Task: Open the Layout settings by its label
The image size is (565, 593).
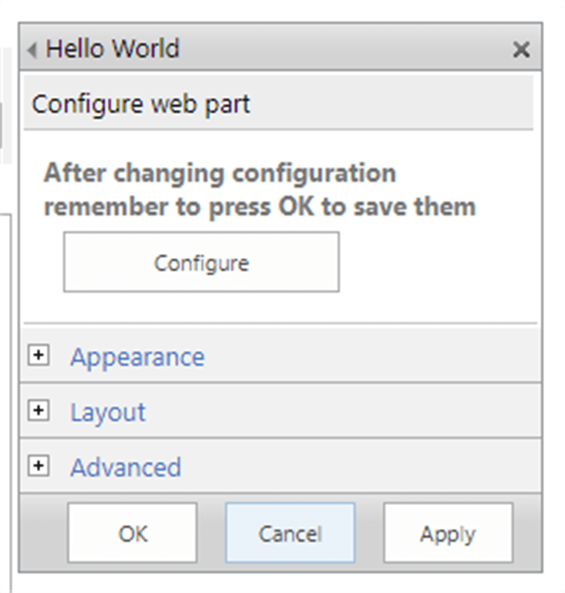Action: pyautogui.click(x=108, y=412)
